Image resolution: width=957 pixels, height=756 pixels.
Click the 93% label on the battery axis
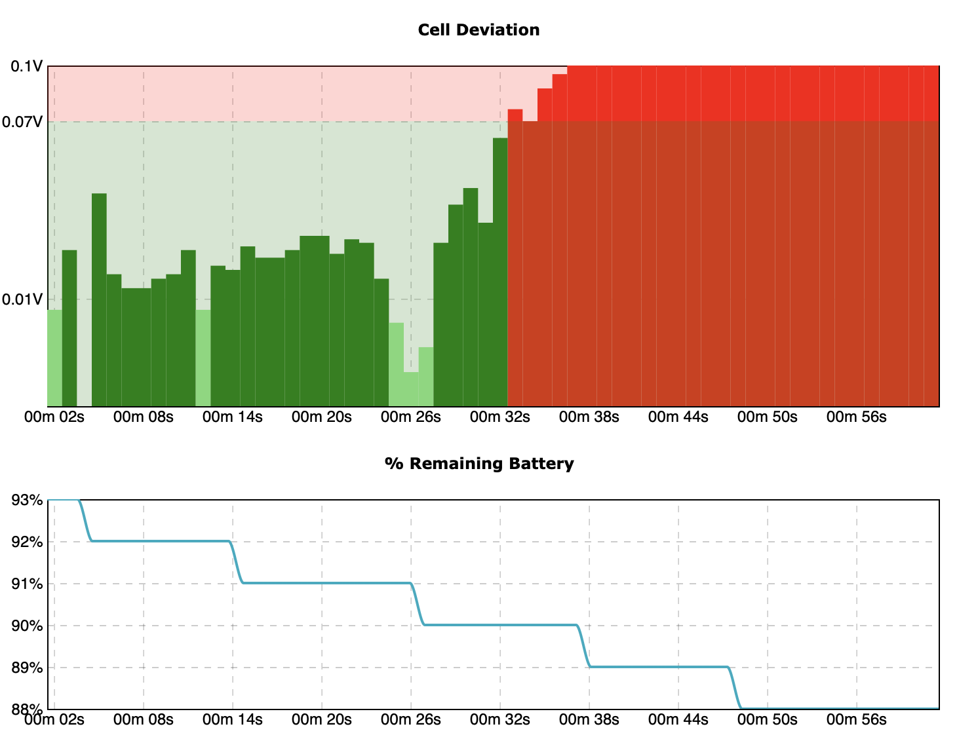tap(27, 501)
